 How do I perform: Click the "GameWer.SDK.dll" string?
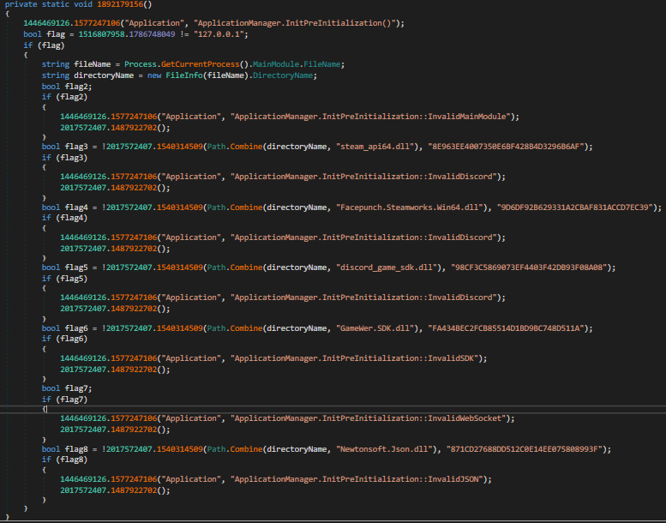375,328
